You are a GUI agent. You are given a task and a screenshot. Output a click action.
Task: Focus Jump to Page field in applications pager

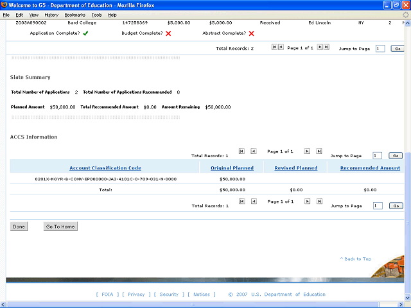(x=380, y=49)
